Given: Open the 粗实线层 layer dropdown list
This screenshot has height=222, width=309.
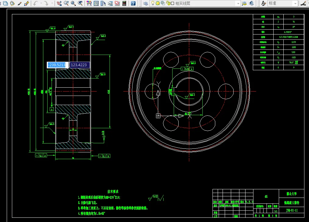Looking at the screenshot, I should pyautogui.click(x=238, y=3).
